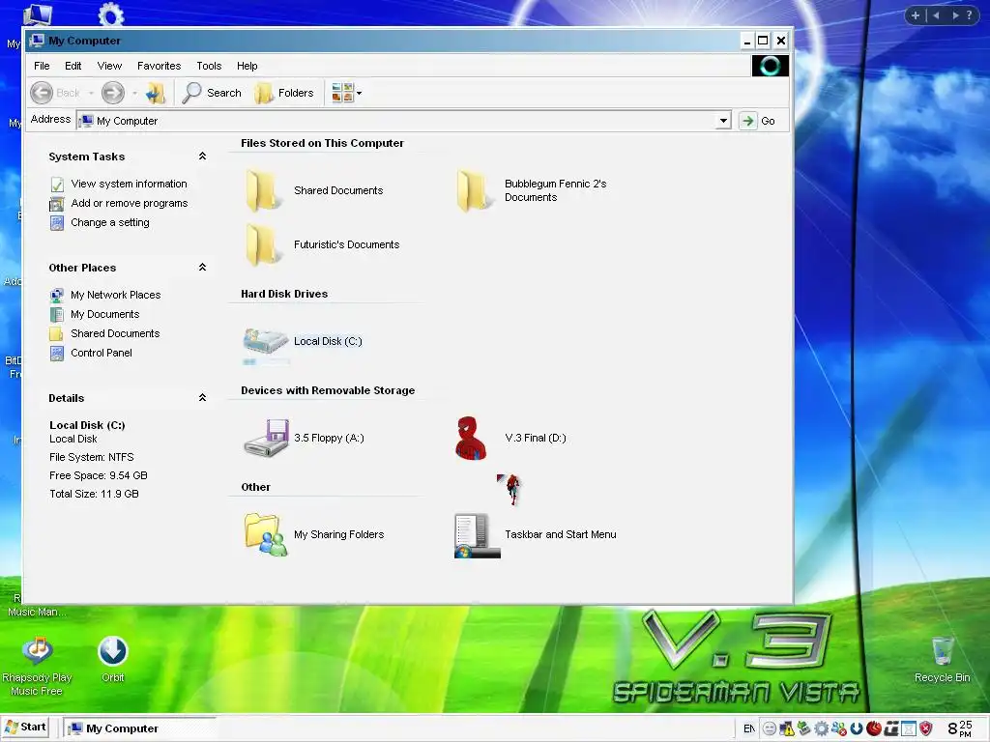The width and height of the screenshot is (990, 742).
Task: Click the Messenger users tray icon
Action: [838, 728]
